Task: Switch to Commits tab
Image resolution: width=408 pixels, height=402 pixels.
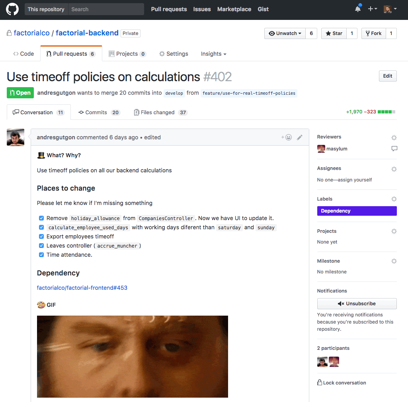Action: pos(99,112)
